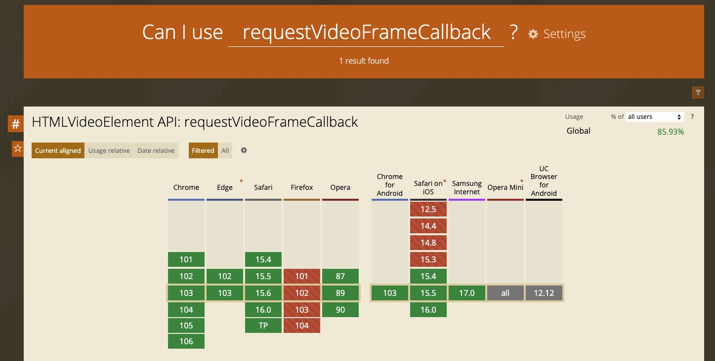Click the Samsung Internet column header
The height and width of the screenshot is (361, 715).
coord(467,187)
